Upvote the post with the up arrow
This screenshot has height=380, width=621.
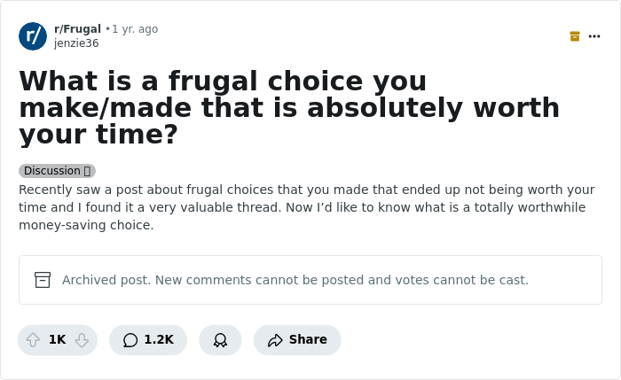(x=33, y=340)
